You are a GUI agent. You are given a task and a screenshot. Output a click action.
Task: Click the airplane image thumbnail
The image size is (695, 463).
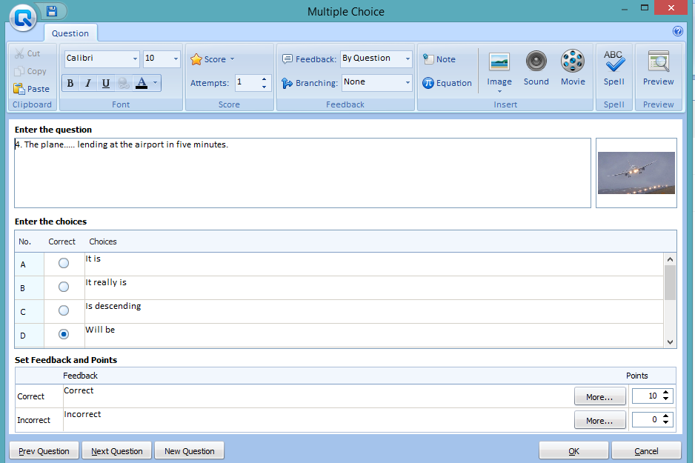[x=636, y=173]
